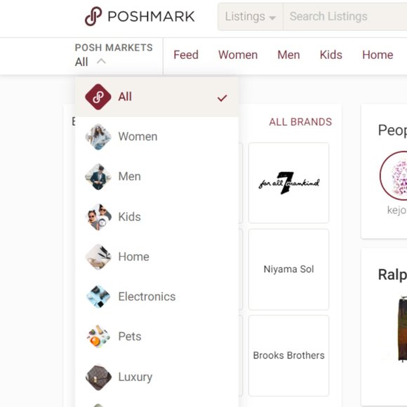
Task: Collapse the Posh Markets dropdown chevron
Action: pyautogui.click(x=101, y=62)
